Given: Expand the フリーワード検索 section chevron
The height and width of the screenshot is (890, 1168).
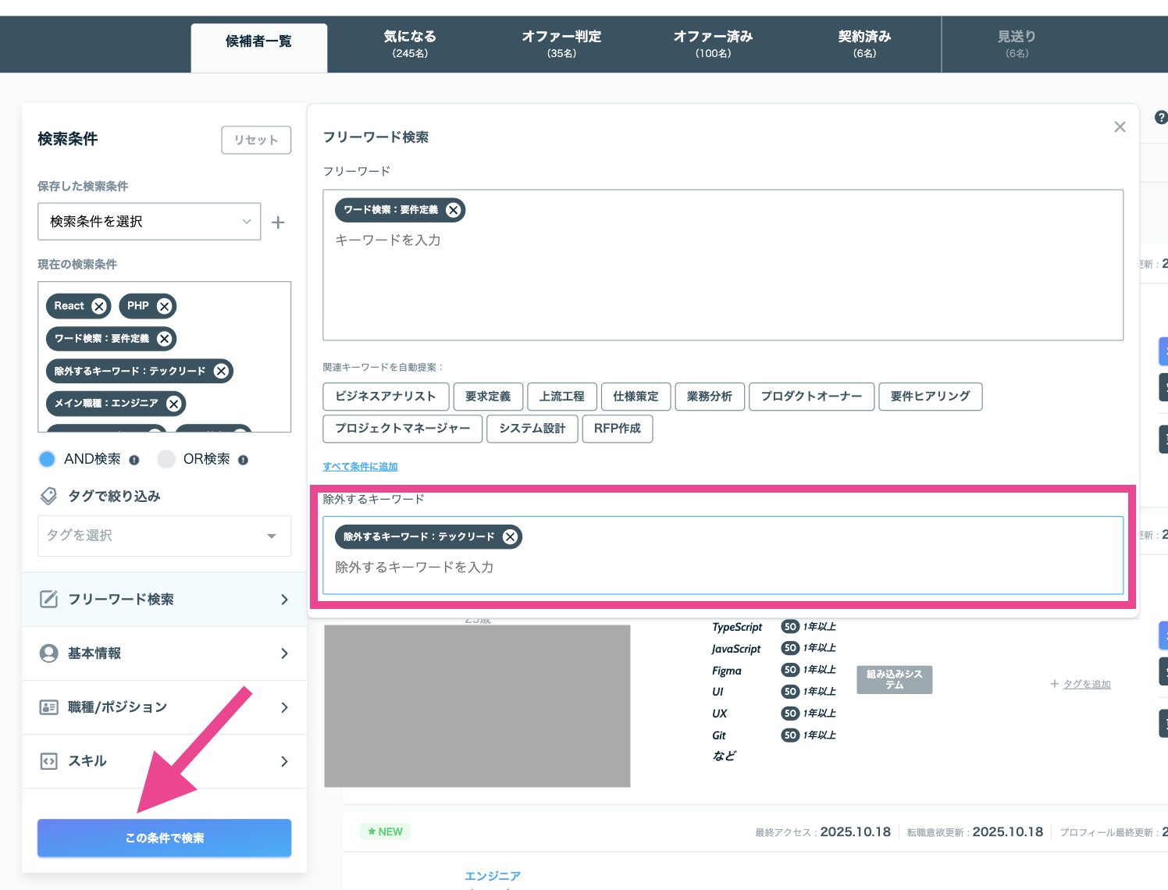Looking at the screenshot, I should pyautogui.click(x=284, y=600).
